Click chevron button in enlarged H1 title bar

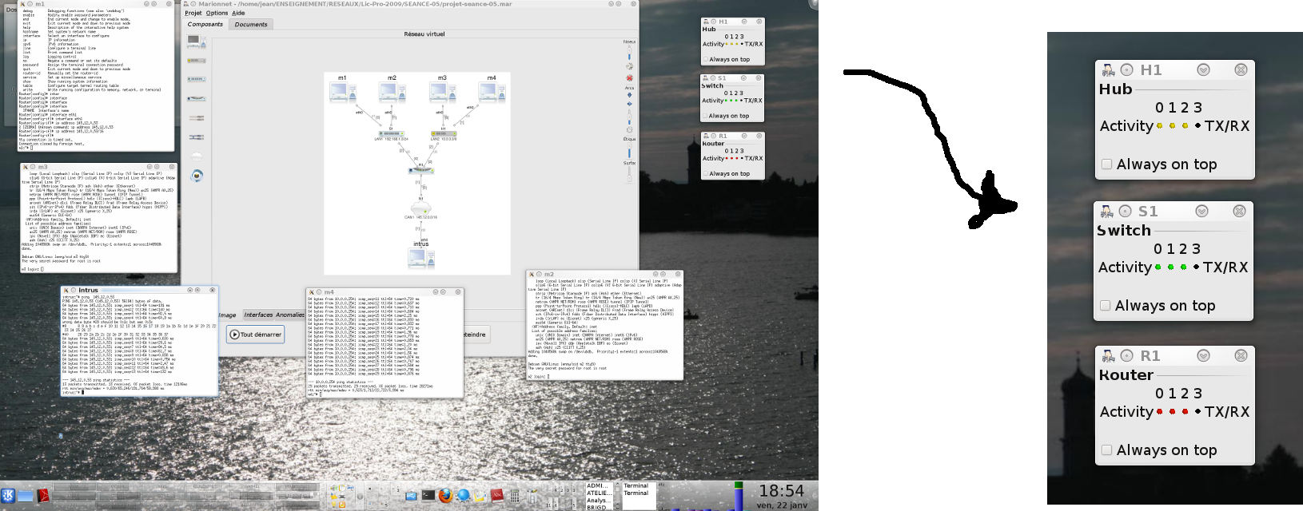pos(1203,70)
